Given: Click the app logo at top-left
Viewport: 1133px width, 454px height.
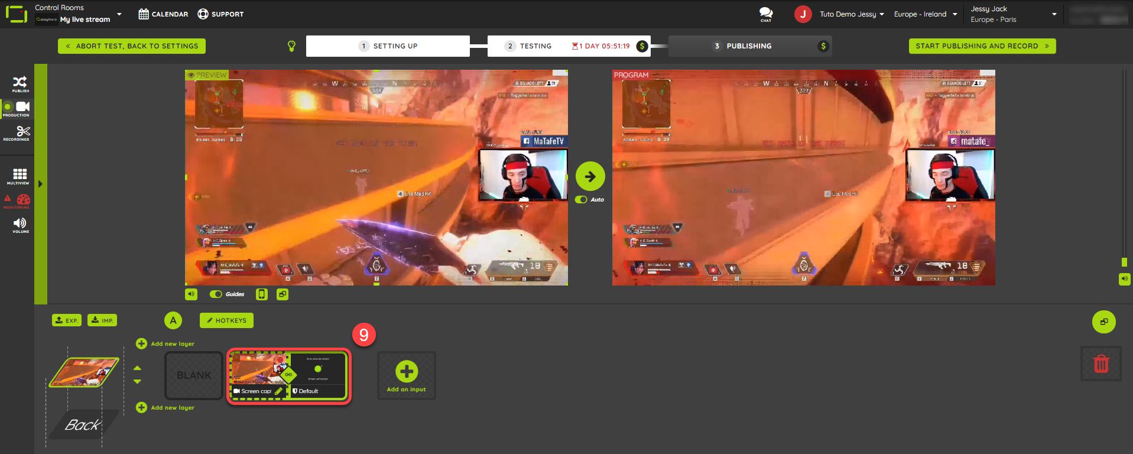Looking at the screenshot, I should [17, 14].
